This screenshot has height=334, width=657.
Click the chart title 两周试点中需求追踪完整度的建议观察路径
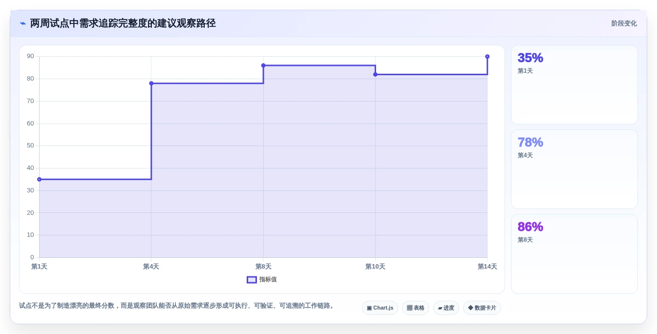[x=123, y=23]
